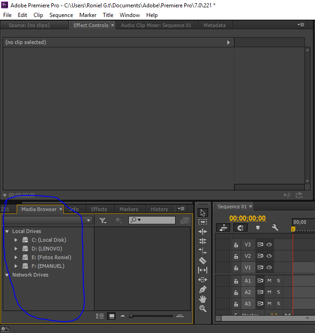
Task: Toggle nest sequences insert button
Action: pyautogui.click(x=223, y=228)
